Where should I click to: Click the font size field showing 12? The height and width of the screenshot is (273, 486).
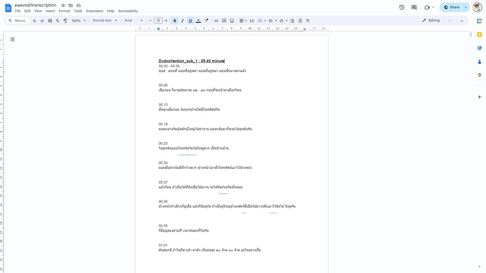[158, 21]
